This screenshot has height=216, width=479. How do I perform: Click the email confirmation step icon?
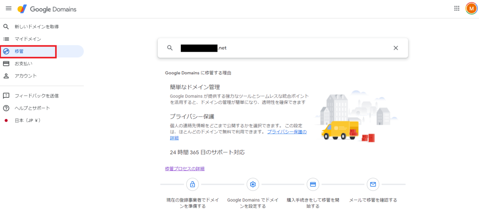pos(373,184)
